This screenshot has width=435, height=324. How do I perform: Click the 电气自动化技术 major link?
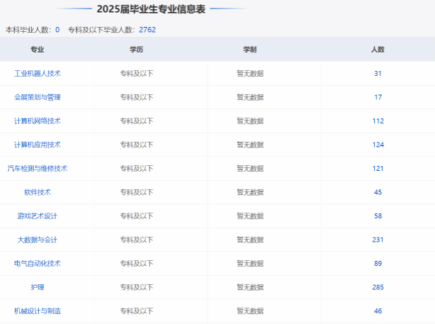pos(38,264)
